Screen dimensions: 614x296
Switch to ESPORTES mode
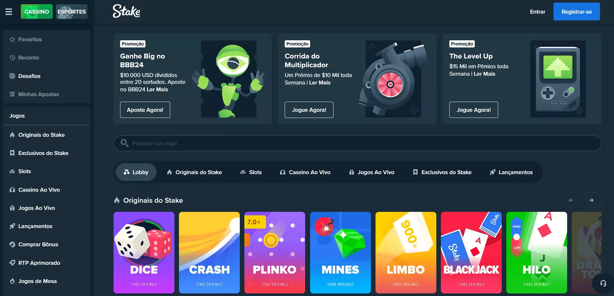click(x=72, y=12)
